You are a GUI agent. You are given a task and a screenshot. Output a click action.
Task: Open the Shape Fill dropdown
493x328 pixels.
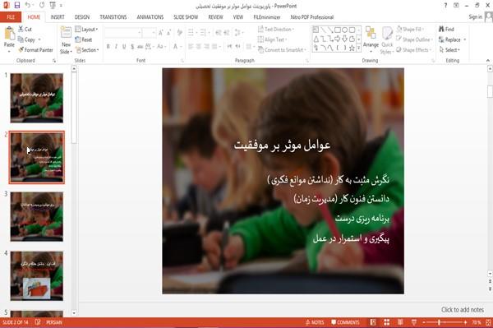pyautogui.click(x=410, y=29)
